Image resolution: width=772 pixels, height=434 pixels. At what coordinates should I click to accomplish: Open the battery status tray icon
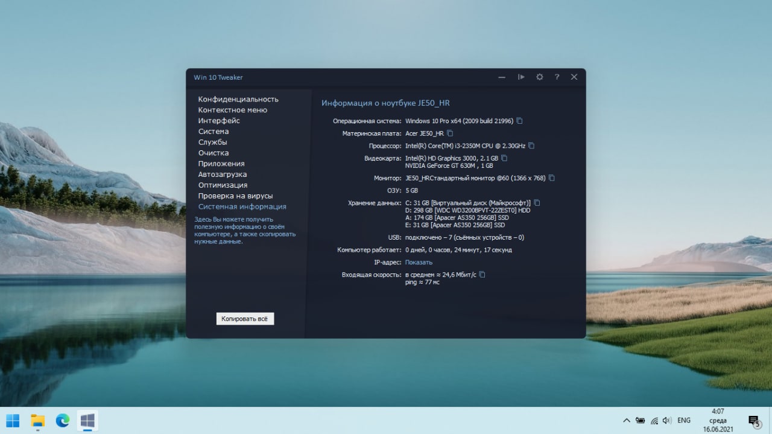641,420
